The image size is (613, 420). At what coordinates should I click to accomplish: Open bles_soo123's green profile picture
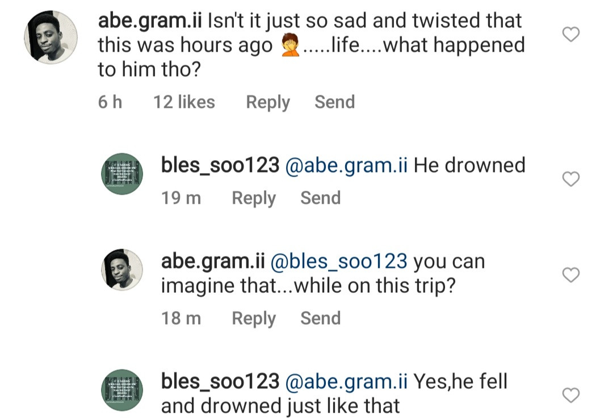coord(121,173)
